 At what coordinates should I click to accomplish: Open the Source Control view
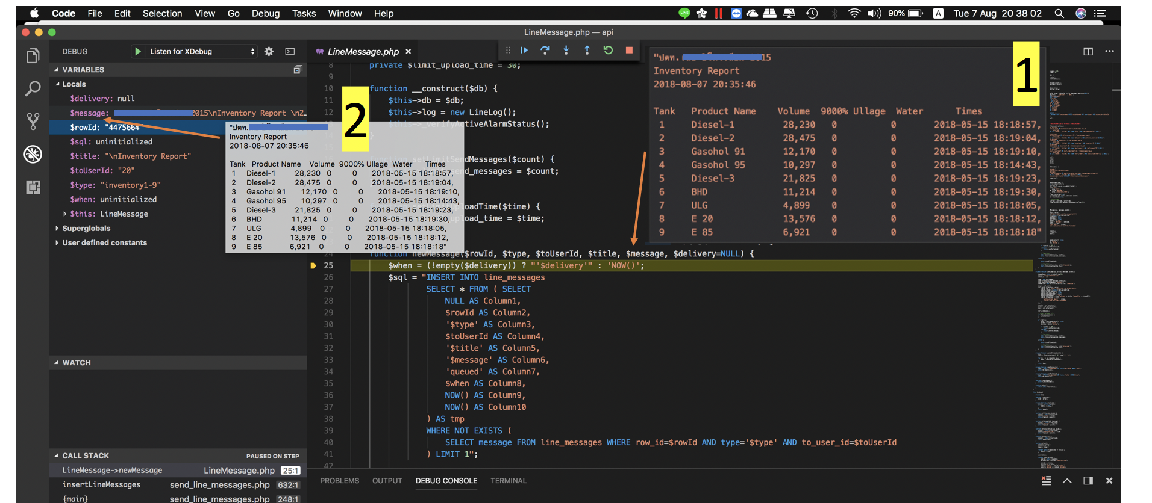click(x=33, y=122)
